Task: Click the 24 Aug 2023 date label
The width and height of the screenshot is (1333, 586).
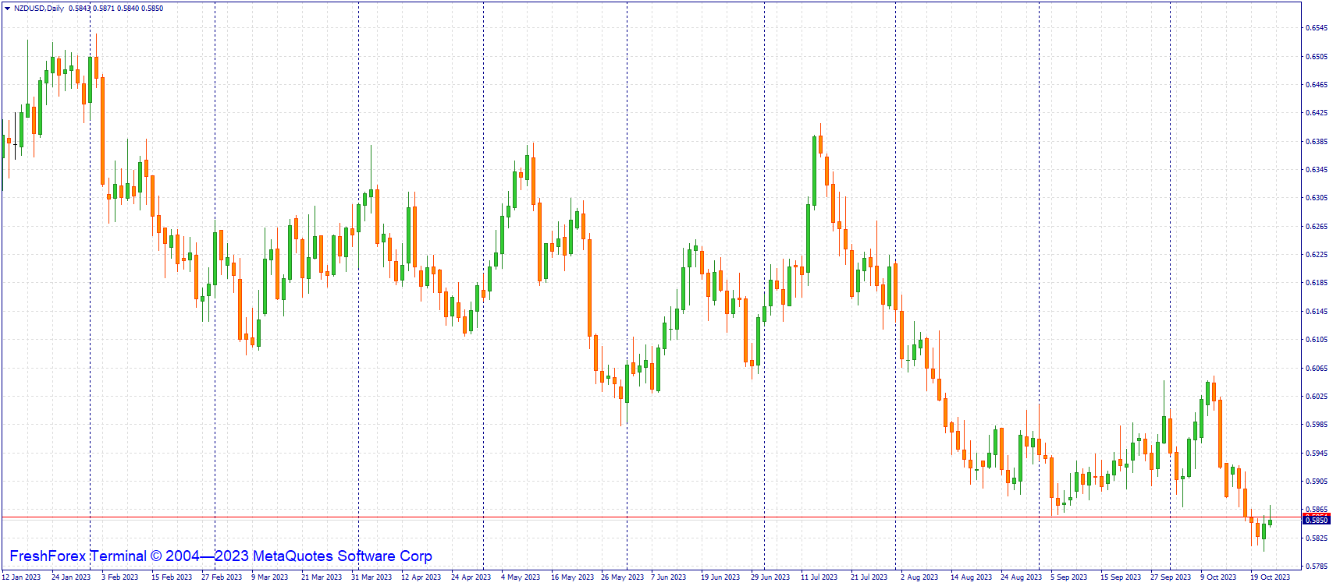Action: point(1021,577)
